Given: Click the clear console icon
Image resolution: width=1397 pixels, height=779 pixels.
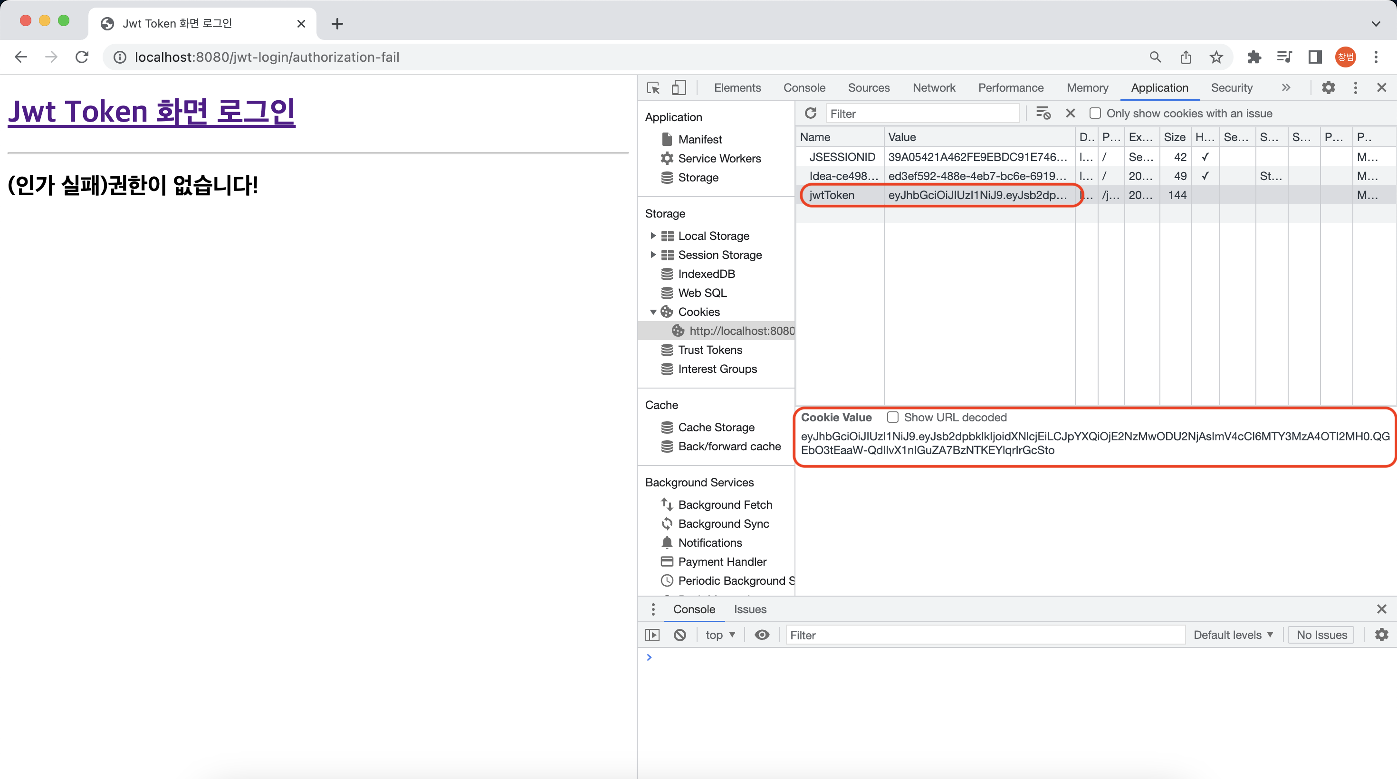Looking at the screenshot, I should point(679,635).
